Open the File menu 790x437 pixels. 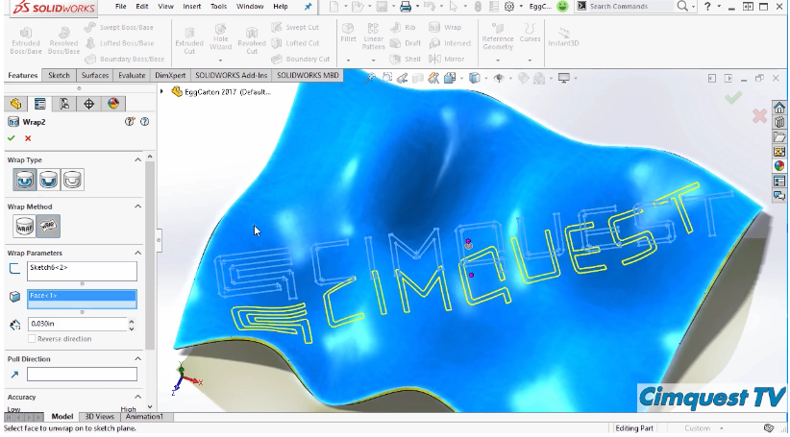pos(120,7)
